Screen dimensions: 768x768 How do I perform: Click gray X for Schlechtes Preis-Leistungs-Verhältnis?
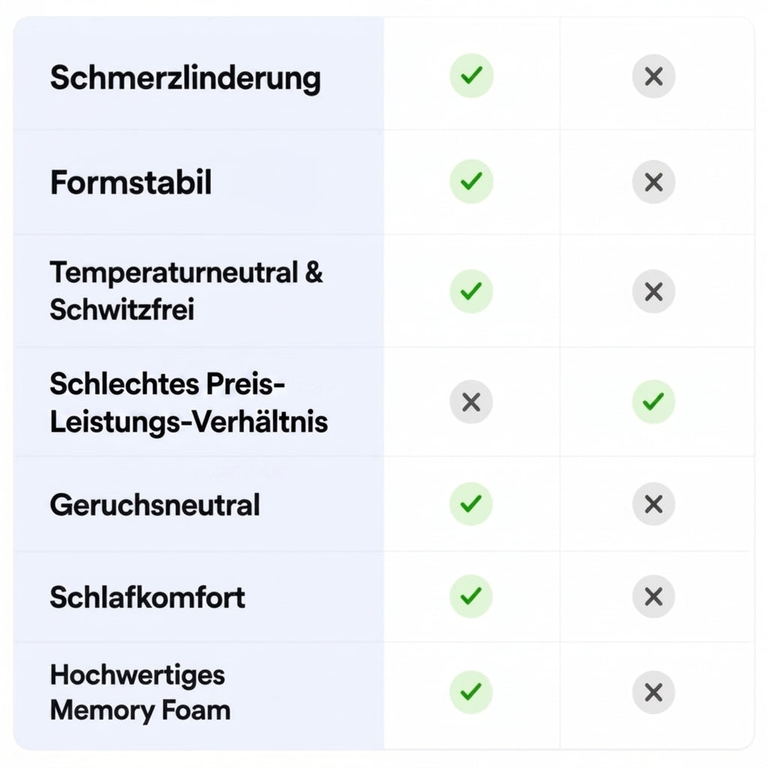471,402
